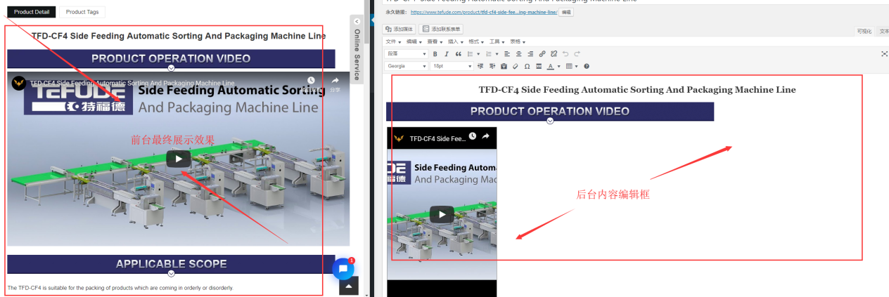Expand the table options dropdown arrow

pyautogui.click(x=577, y=66)
